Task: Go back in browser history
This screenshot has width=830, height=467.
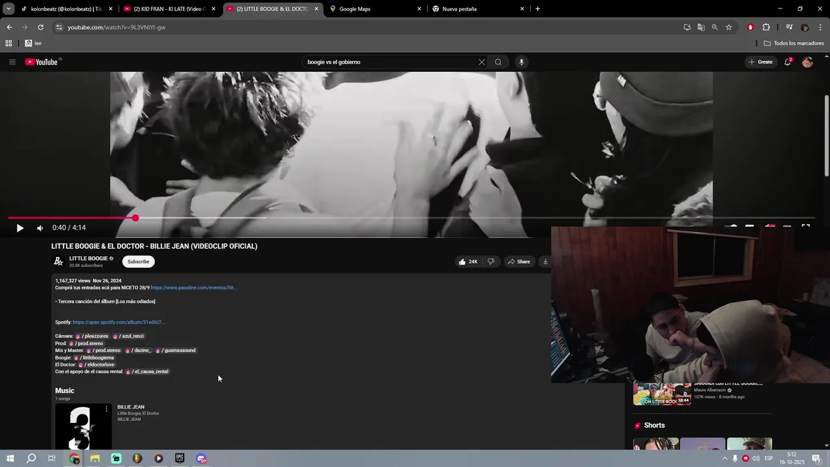Action: 9,27
